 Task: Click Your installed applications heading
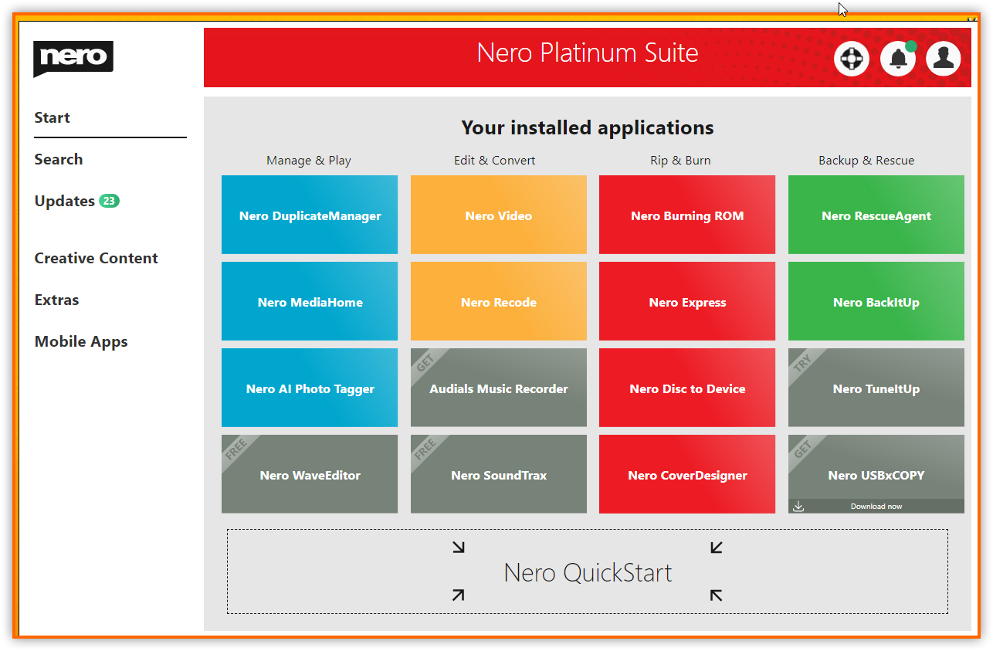pos(588,127)
